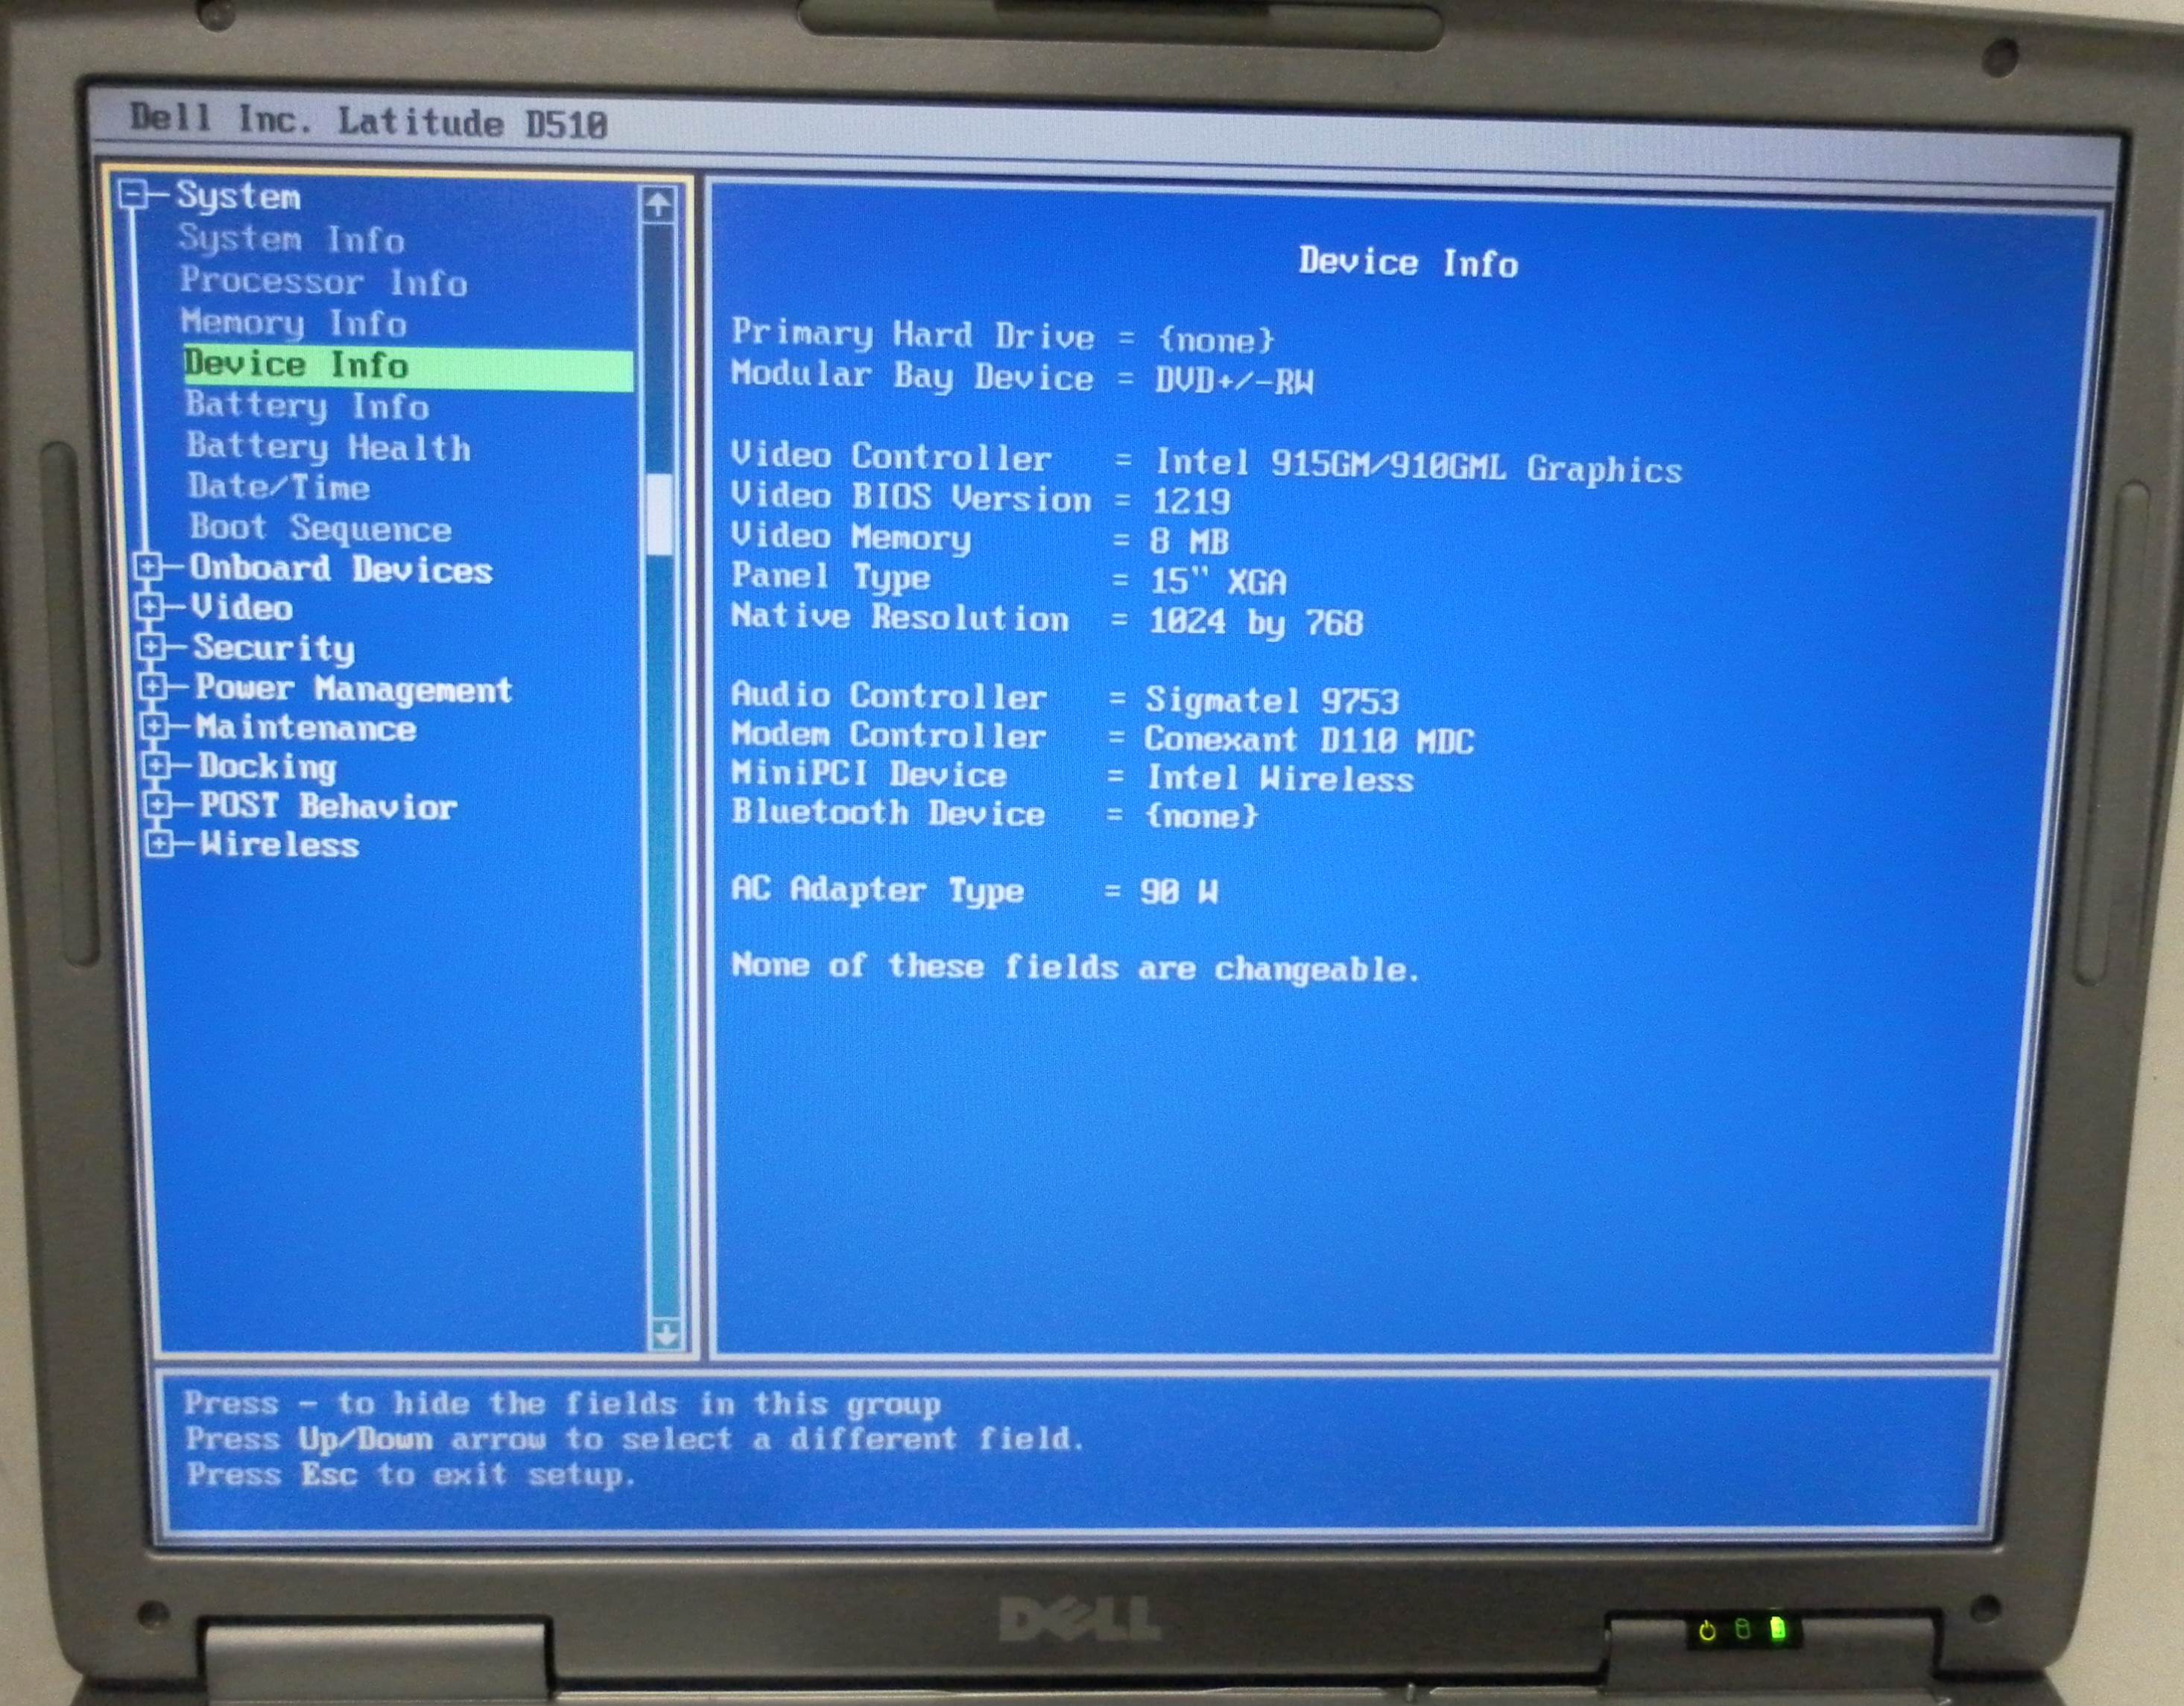The height and width of the screenshot is (1706, 2184).
Task: Expand the Wireless group
Action: 159,844
